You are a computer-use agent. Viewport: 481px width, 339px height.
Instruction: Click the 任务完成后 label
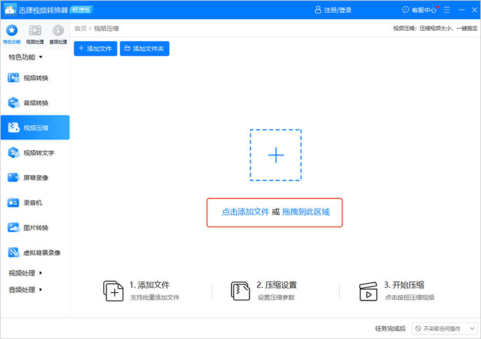[x=390, y=329]
